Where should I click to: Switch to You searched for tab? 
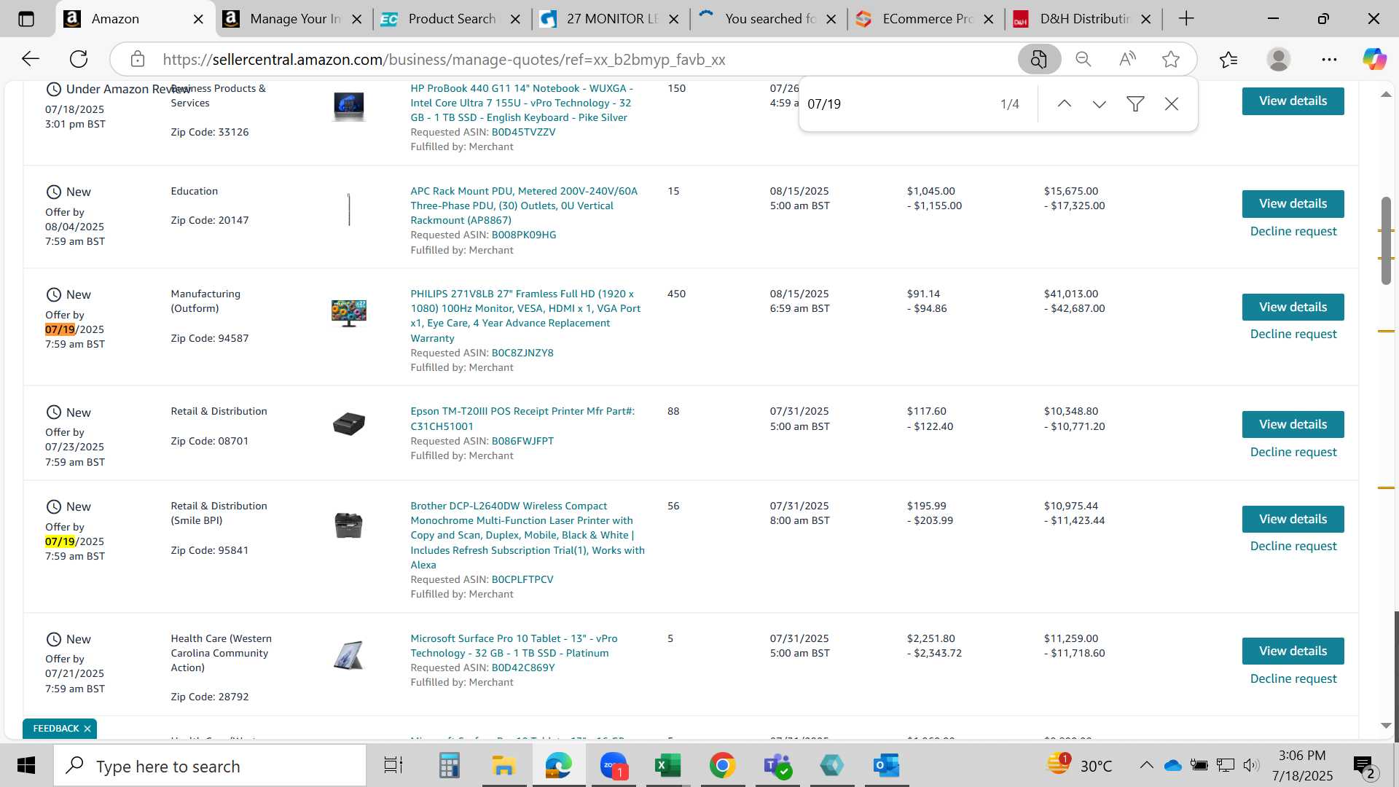click(769, 19)
